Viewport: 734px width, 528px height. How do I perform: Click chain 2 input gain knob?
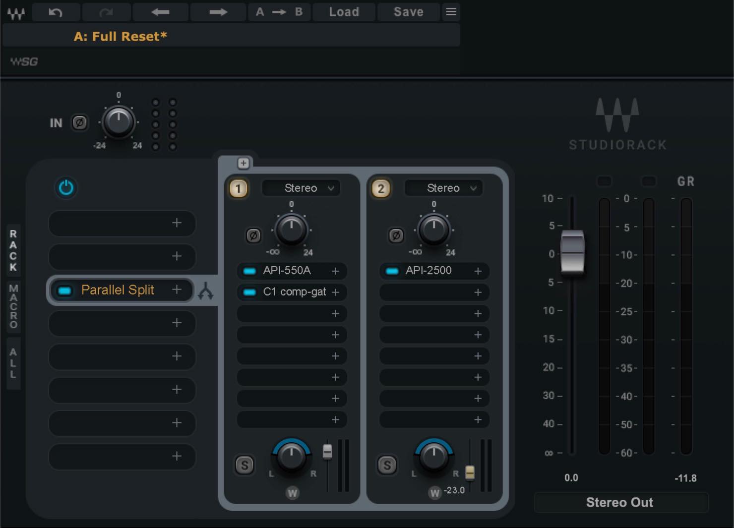[434, 230]
